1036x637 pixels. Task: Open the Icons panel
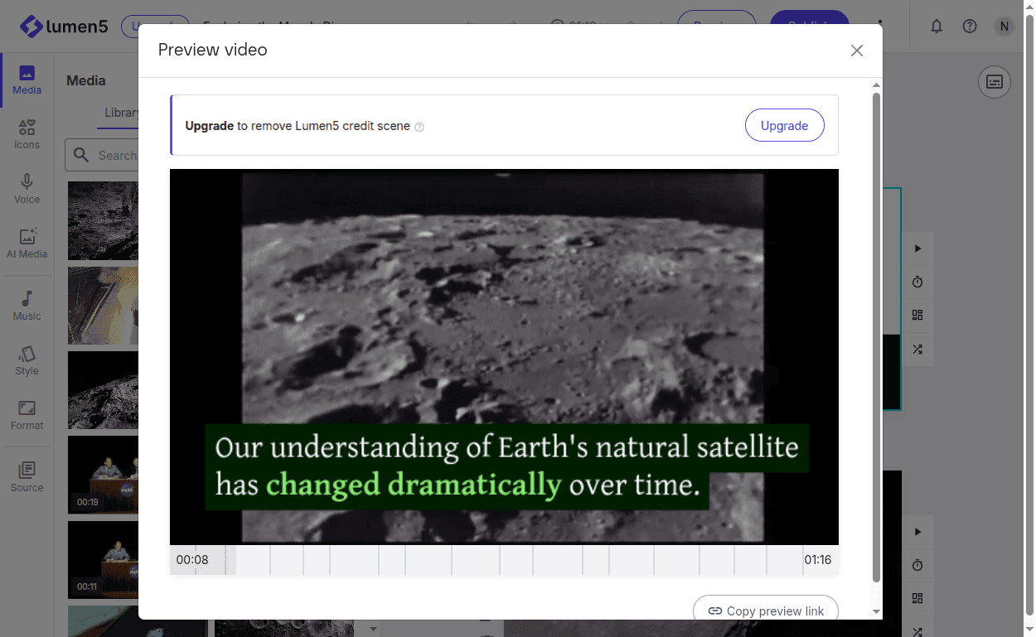coord(27,134)
